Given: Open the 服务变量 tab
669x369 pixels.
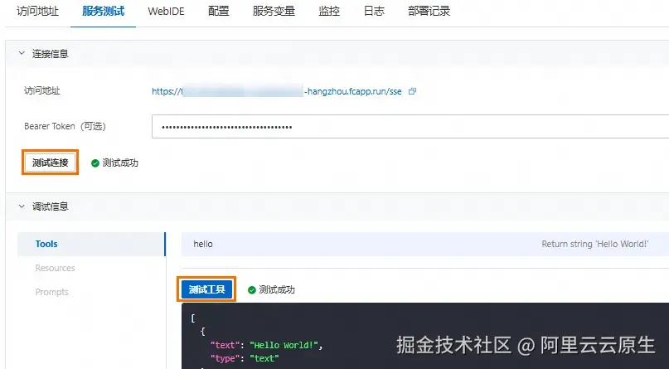Looking at the screenshot, I should click(274, 11).
